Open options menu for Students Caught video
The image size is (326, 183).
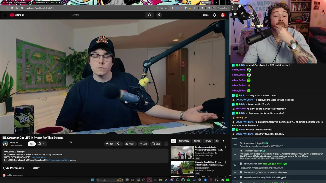tap(226, 162)
